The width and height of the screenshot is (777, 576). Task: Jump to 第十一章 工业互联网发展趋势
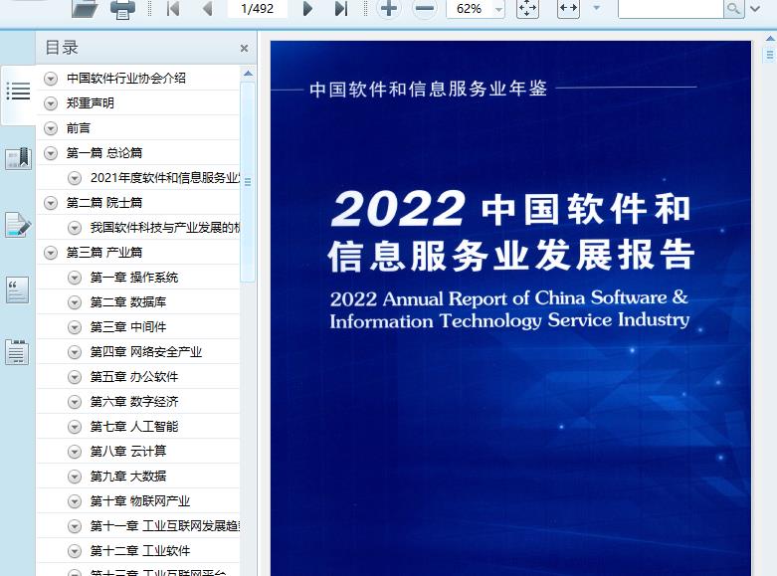click(165, 526)
